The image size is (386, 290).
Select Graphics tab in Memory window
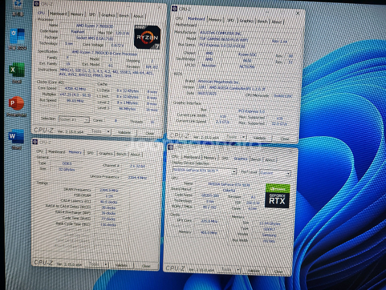coord(106,154)
